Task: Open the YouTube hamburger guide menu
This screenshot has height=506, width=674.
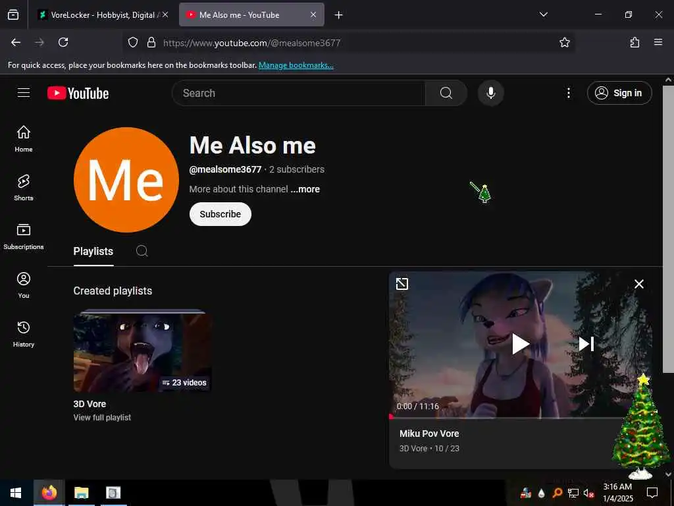Action: (x=24, y=92)
